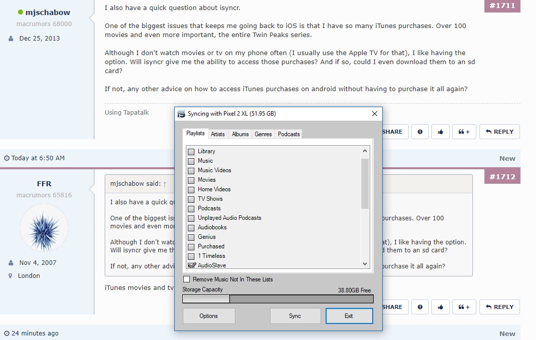Open the FFR user profile link

pyautogui.click(x=44, y=184)
